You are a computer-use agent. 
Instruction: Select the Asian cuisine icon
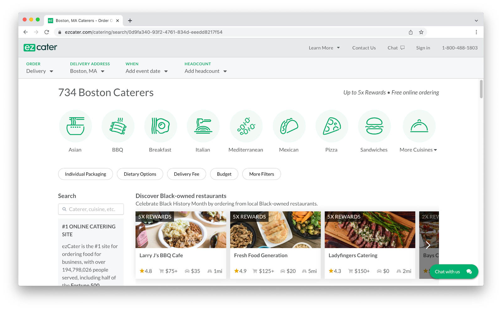[75, 126]
